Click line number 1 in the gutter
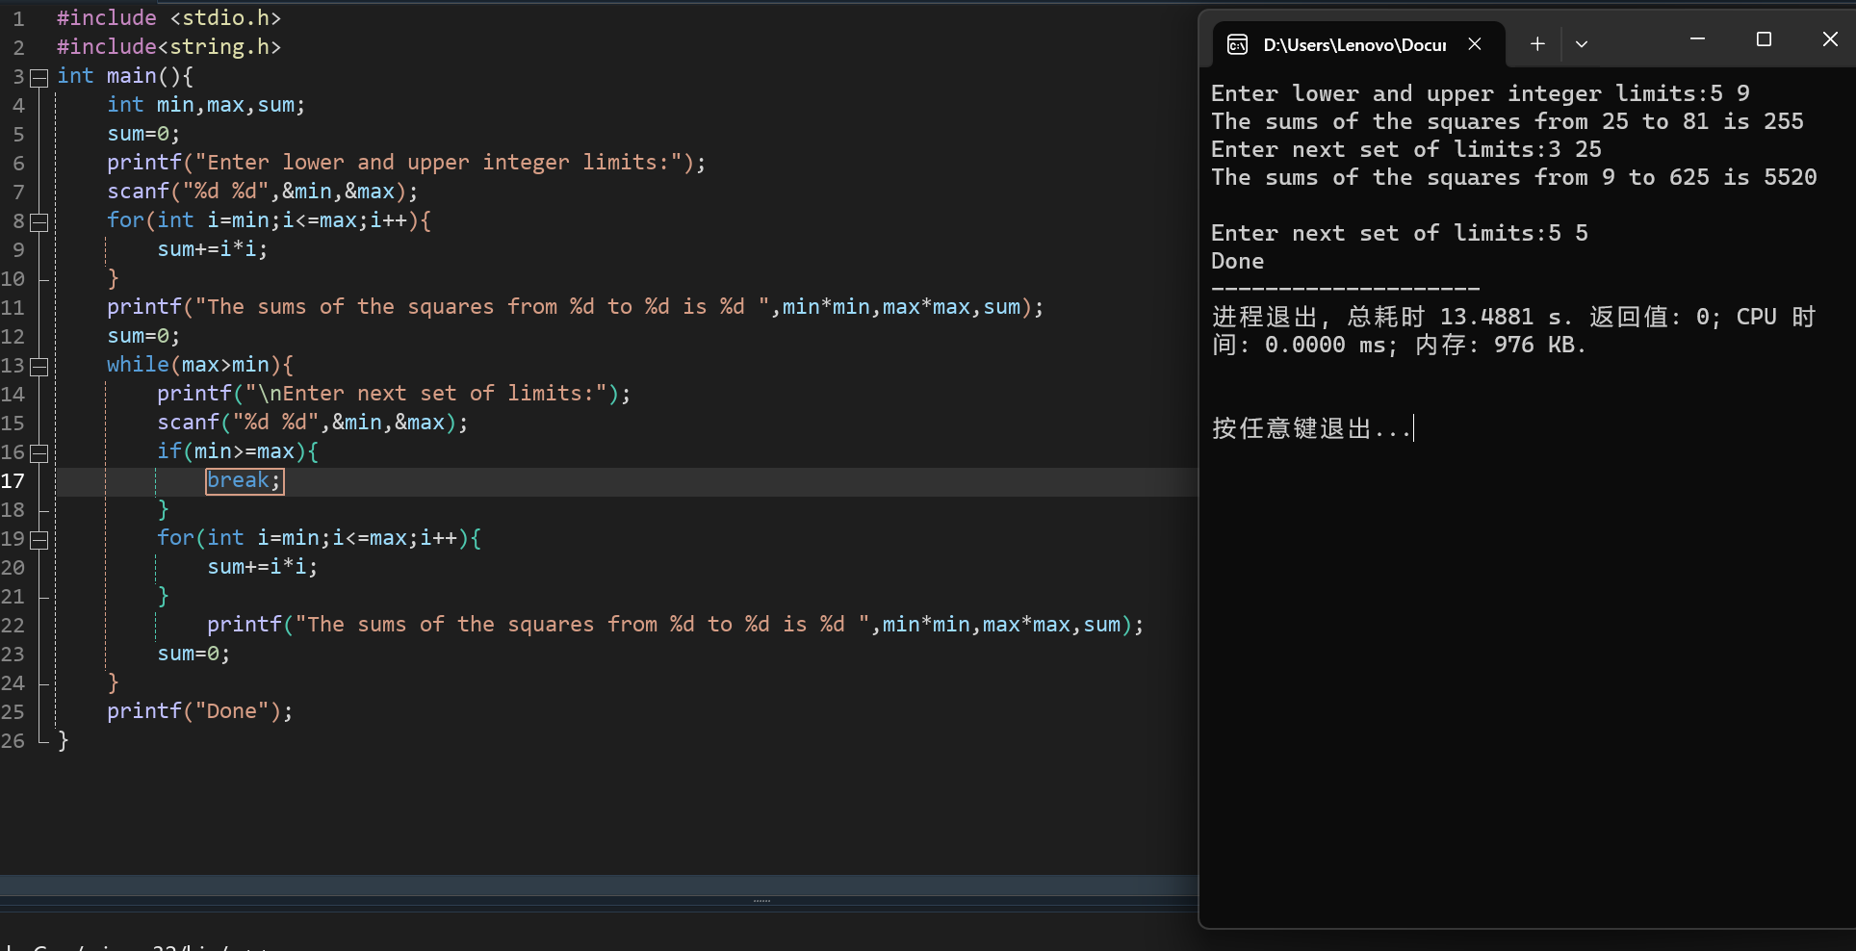Image resolution: width=1856 pixels, height=951 pixels. (18, 19)
